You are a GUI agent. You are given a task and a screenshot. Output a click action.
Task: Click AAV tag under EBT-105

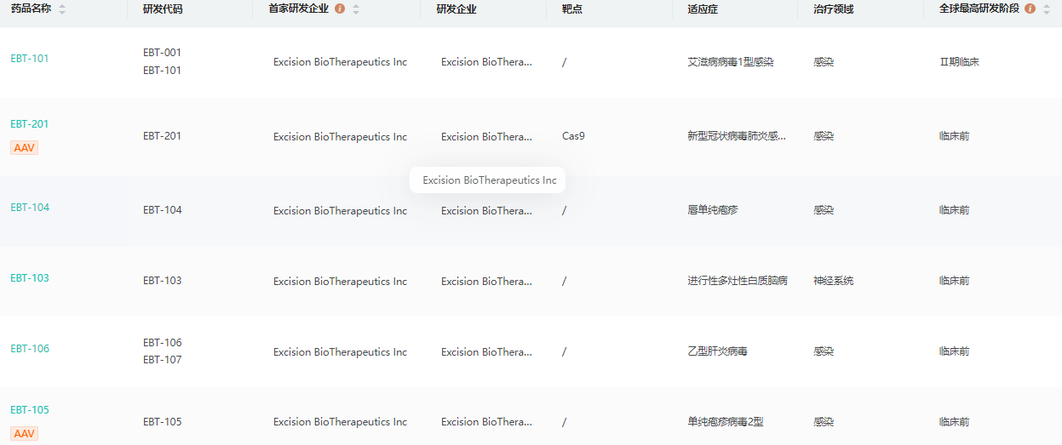click(x=24, y=433)
